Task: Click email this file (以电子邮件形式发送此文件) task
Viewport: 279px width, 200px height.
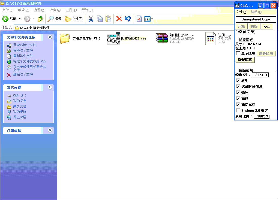Action: pos(29,68)
